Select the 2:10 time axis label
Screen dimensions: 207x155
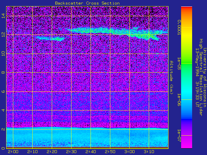coord(32,152)
